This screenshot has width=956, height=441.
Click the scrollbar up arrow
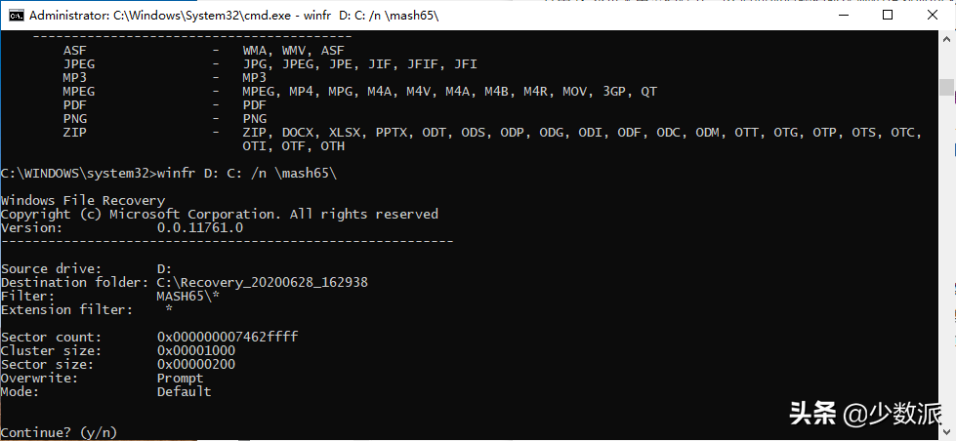click(946, 38)
